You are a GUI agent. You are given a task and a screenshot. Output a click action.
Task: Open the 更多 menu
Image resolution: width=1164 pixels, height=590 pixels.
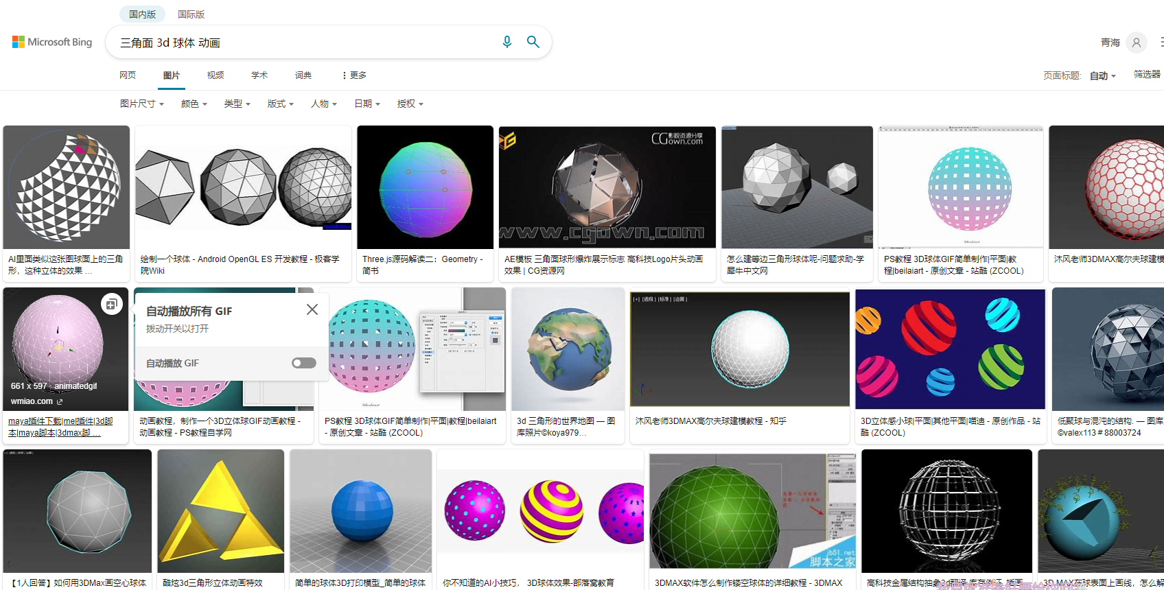tap(354, 75)
